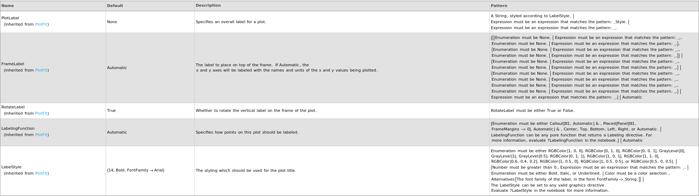This screenshot has height=196, width=699.
Task: Select the LabelingFunction option name
Action: [x=18, y=129]
